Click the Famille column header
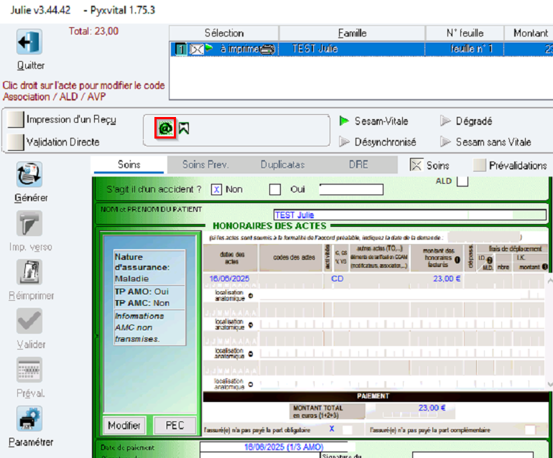The height and width of the screenshot is (458, 553). click(x=352, y=33)
